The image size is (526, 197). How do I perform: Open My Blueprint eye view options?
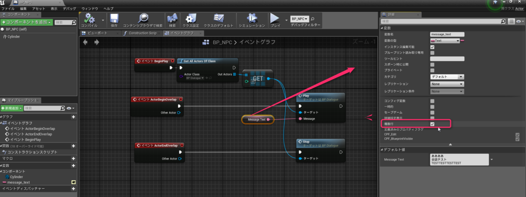click(70, 108)
